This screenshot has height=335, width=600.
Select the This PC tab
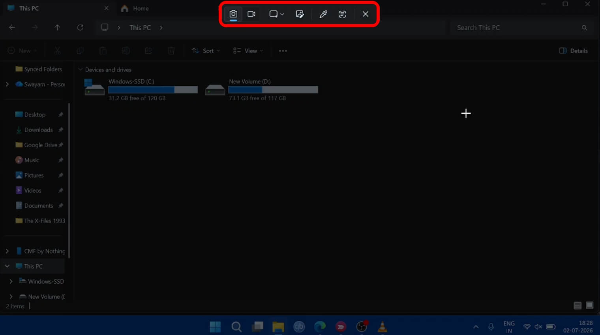coord(29,8)
